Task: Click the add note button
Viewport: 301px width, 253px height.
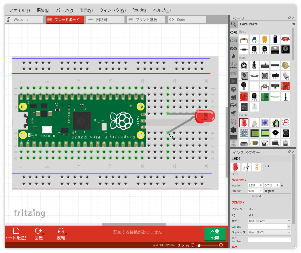Action: point(16,234)
